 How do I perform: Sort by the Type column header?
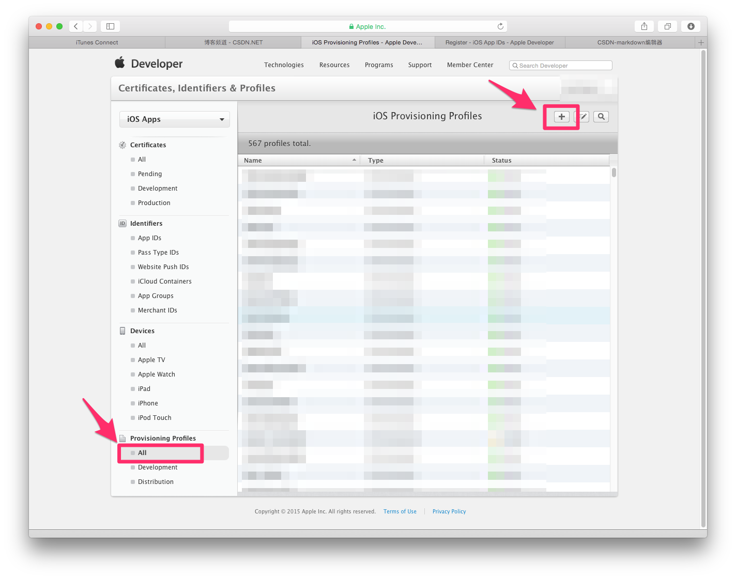(422, 161)
